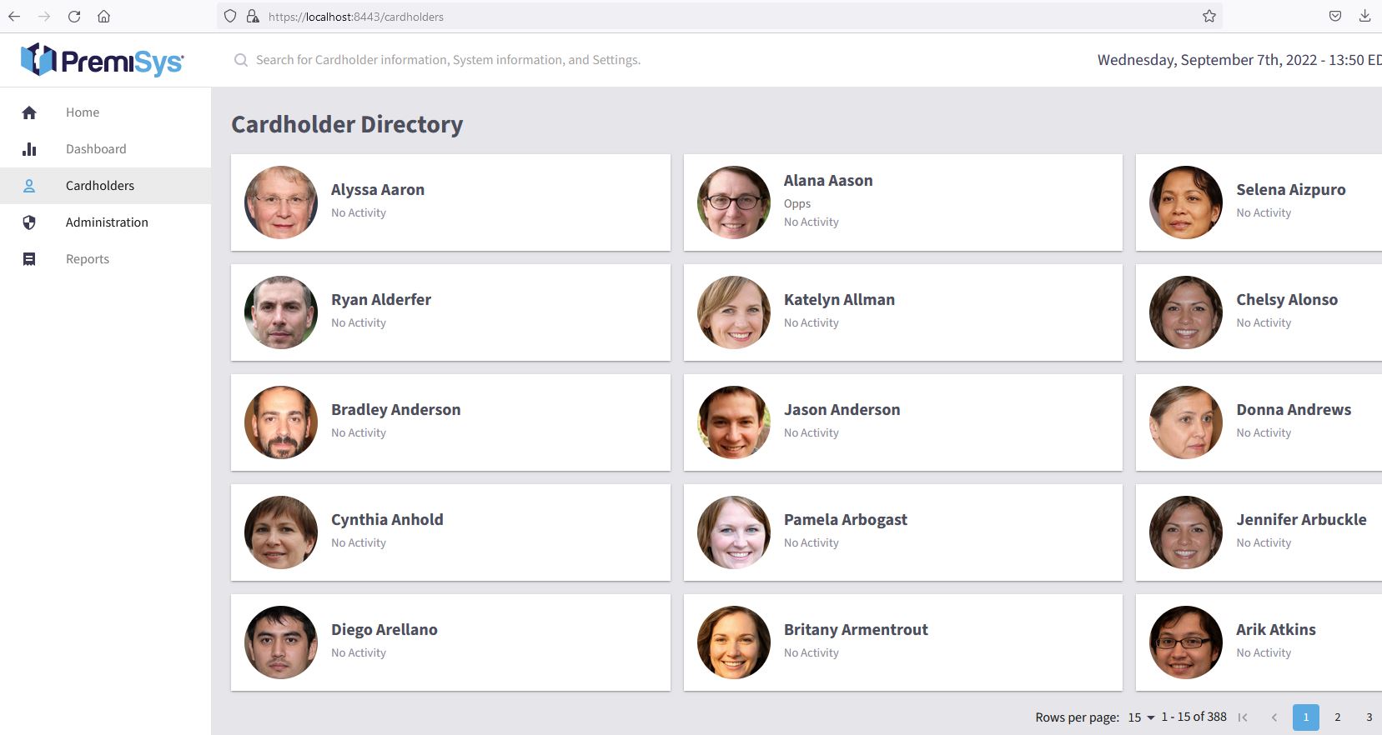1382x735 pixels.
Task: Click the name Jason Anderson
Action: (x=842, y=410)
